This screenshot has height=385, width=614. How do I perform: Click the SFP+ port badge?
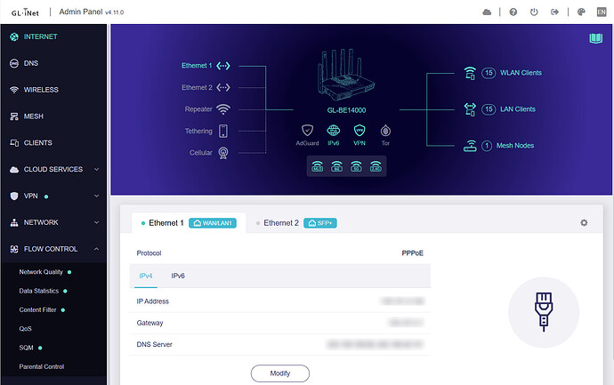pyautogui.click(x=320, y=223)
